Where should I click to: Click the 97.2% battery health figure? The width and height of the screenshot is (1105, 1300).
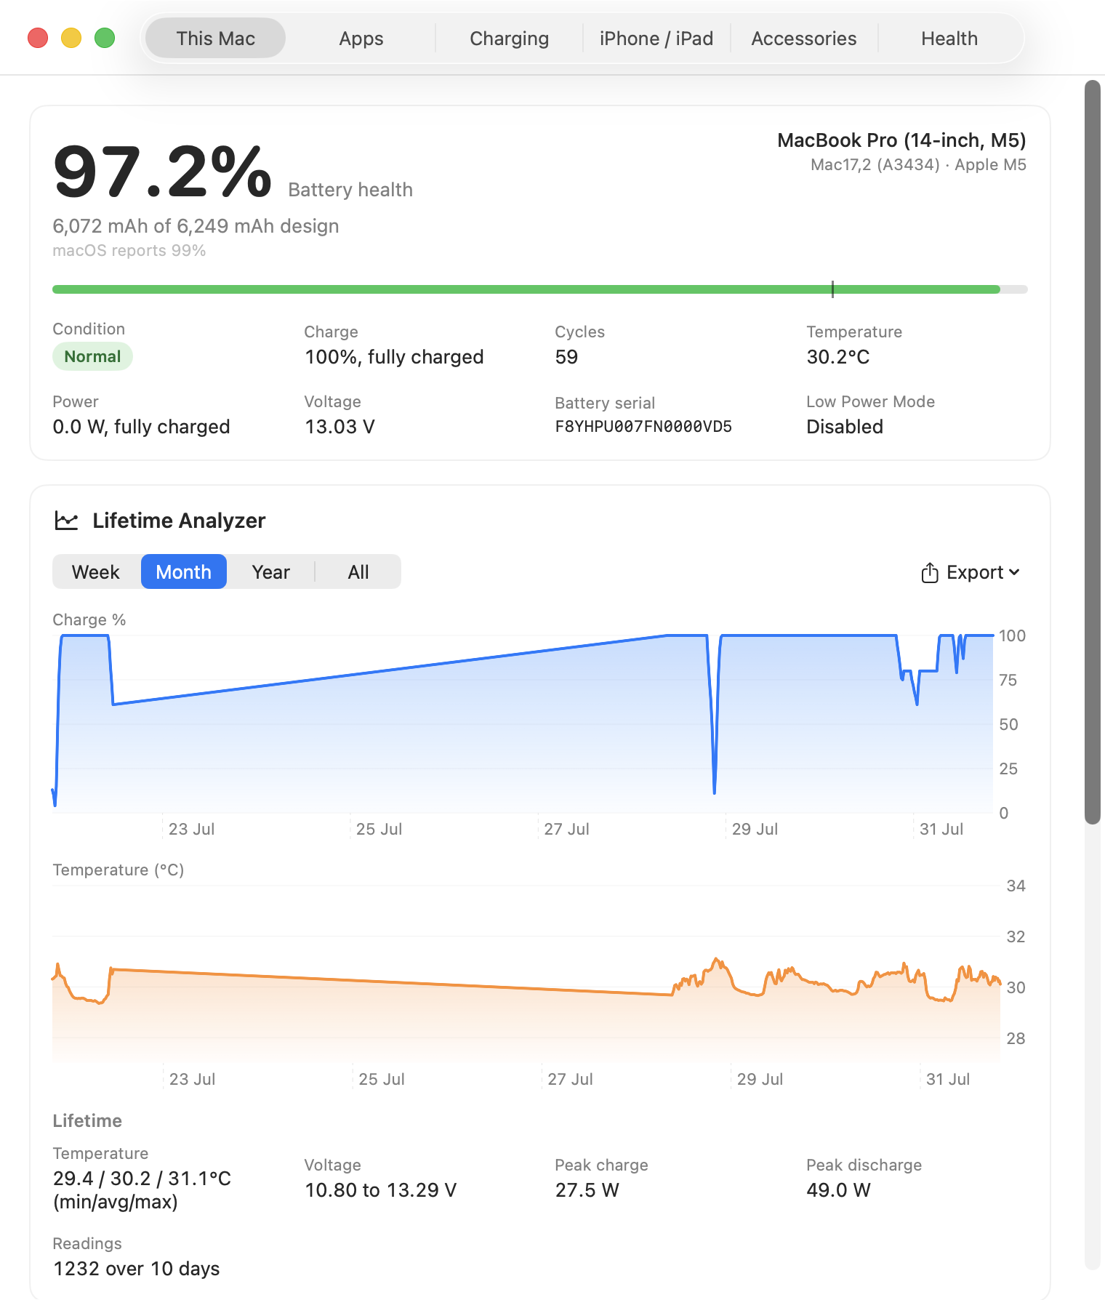163,172
